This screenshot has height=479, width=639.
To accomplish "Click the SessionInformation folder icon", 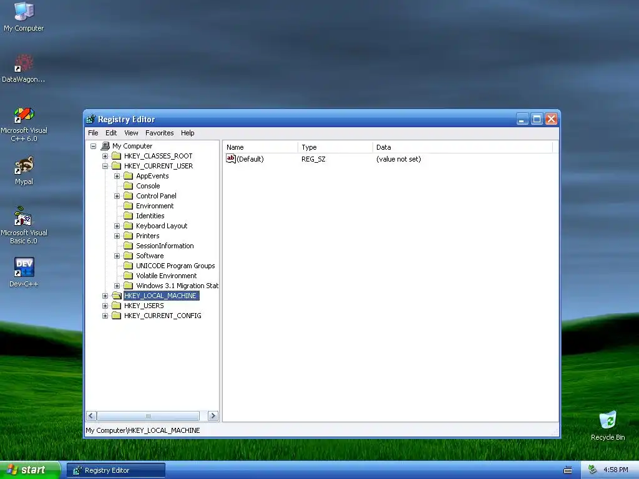I will (x=129, y=246).
